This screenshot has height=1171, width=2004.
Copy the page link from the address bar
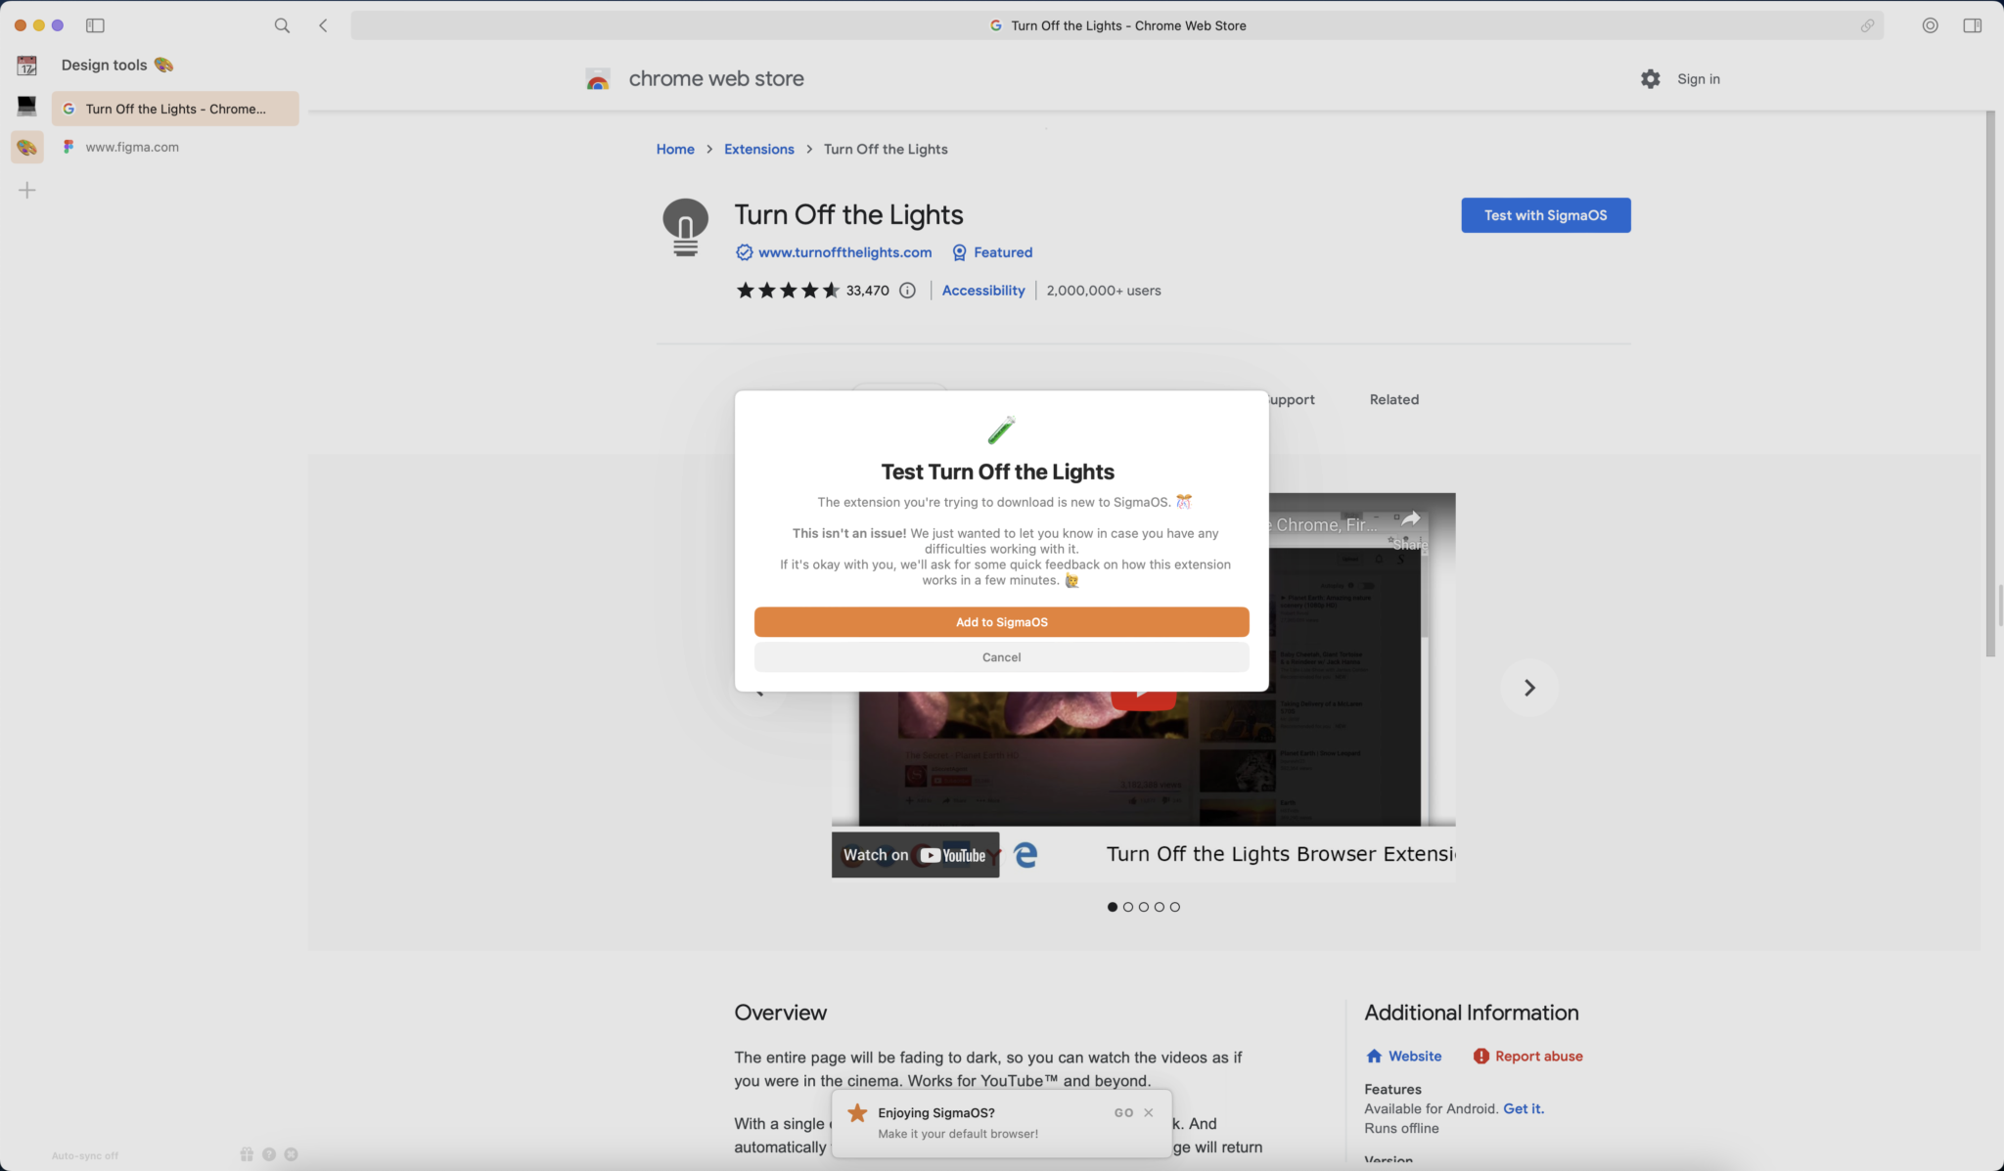tap(1868, 25)
